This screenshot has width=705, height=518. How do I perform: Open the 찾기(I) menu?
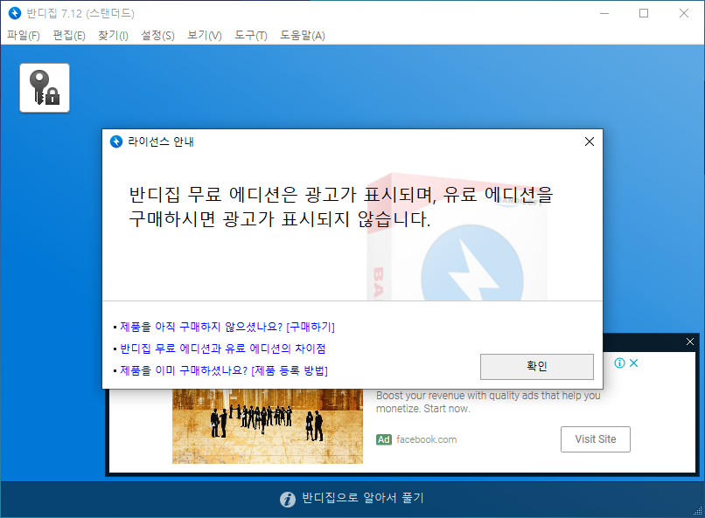pos(114,35)
